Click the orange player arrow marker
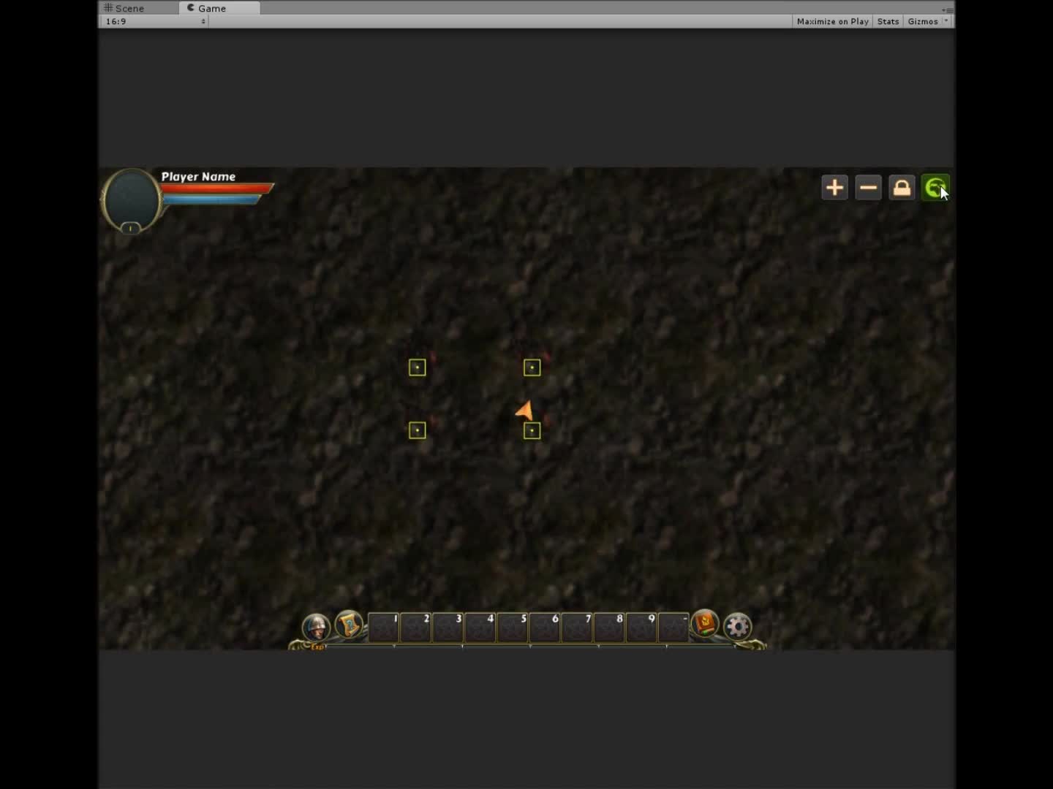Image resolution: width=1053 pixels, height=789 pixels. [x=524, y=411]
